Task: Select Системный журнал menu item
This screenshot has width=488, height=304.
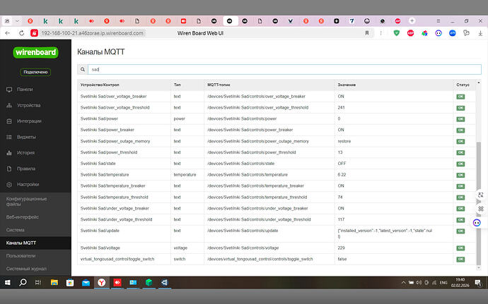Action: coord(26,269)
